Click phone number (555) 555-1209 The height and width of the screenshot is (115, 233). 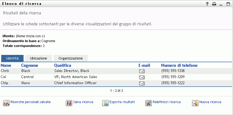tap(173, 77)
